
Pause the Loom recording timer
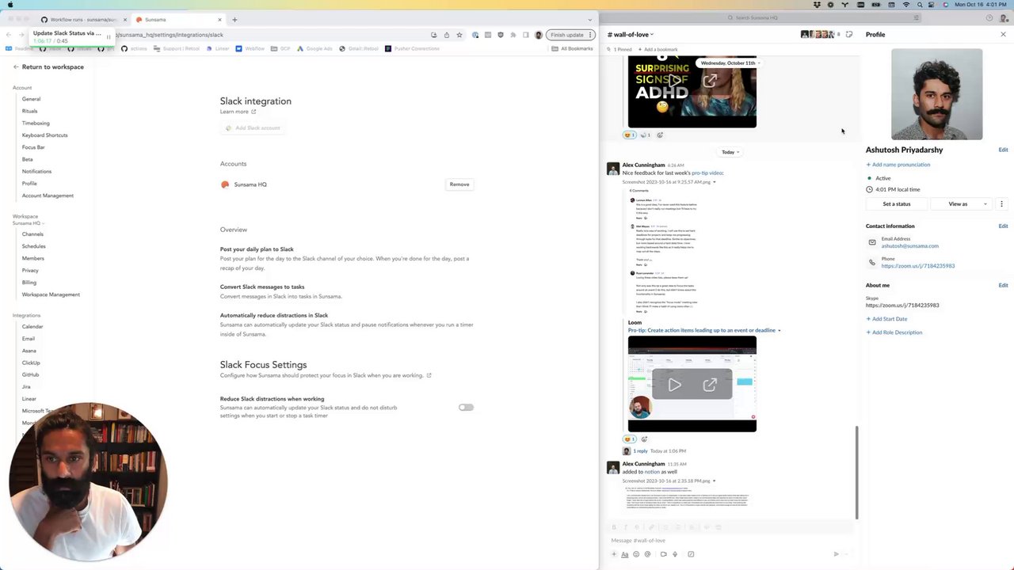coord(109,37)
